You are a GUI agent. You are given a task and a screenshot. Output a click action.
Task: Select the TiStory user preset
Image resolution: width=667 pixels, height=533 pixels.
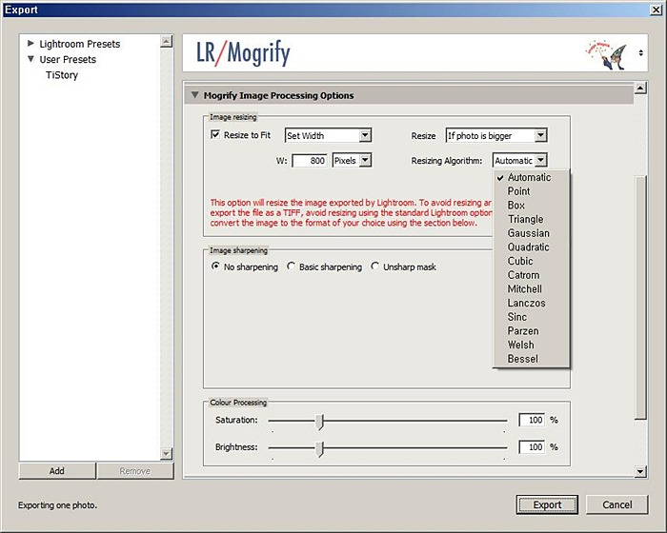62,75
